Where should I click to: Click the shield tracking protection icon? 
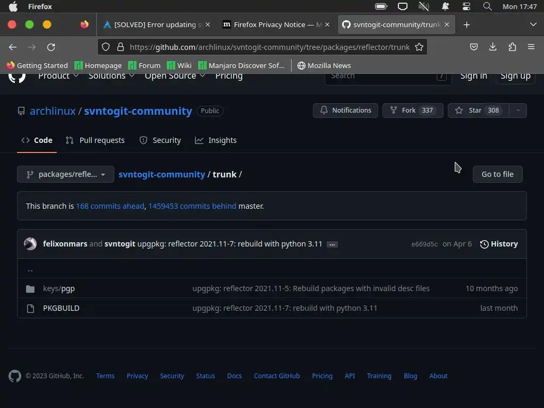coord(106,47)
